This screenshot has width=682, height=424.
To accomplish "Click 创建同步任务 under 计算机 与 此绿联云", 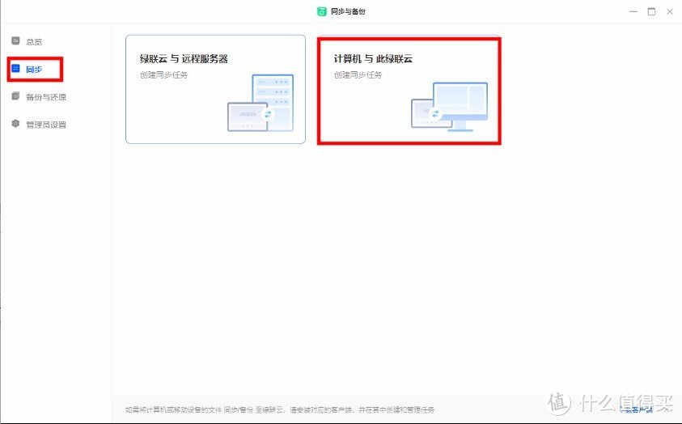I will tap(358, 74).
